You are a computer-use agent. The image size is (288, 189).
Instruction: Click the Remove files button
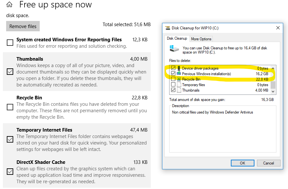point(23,26)
